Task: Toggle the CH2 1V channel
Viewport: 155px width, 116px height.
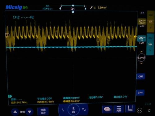Action: click(x=142, y=39)
